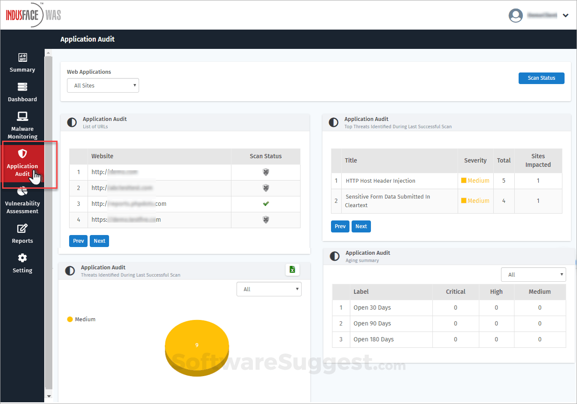Click the yellow Medium pie chart
The height and width of the screenshot is (404, 577).
point(197,347)
